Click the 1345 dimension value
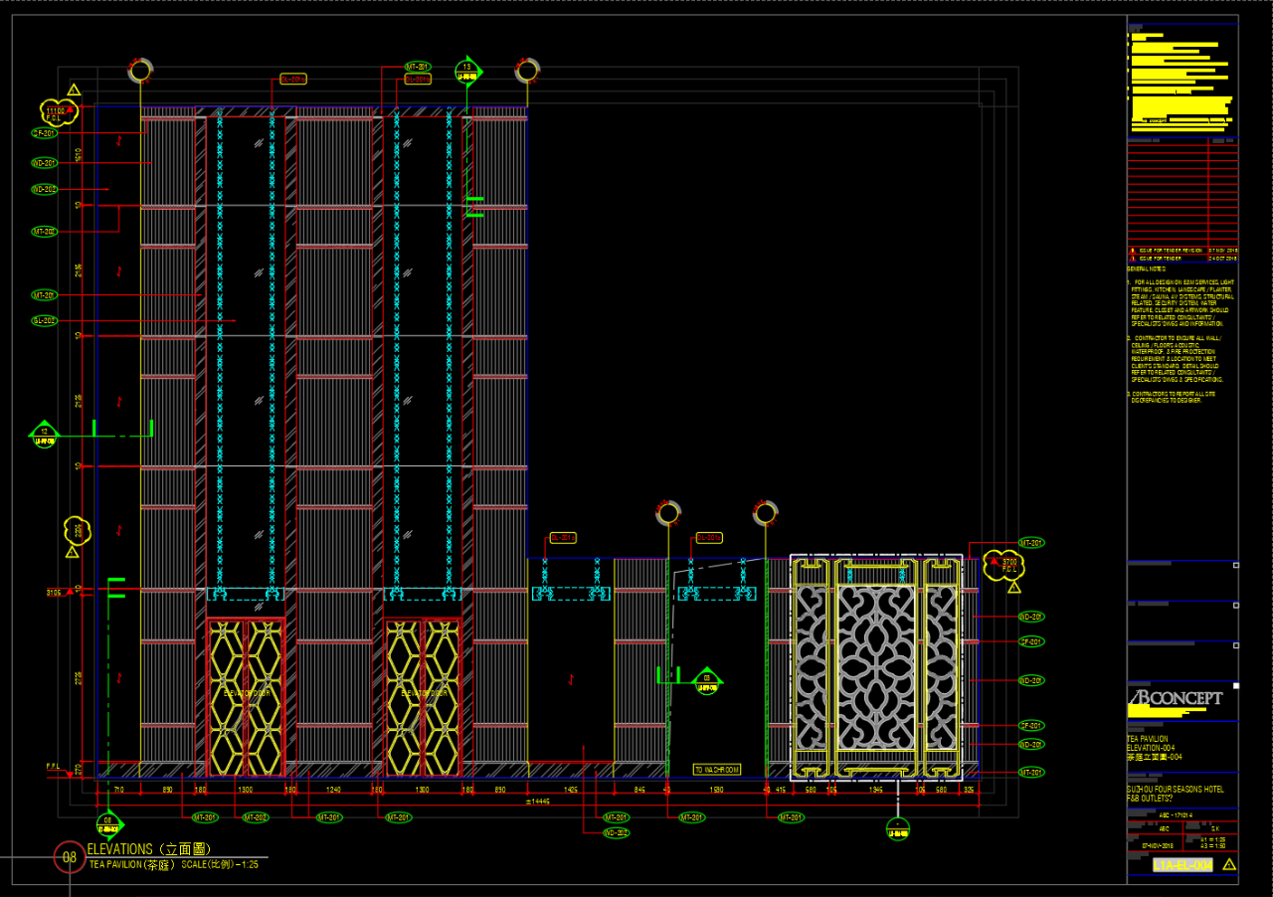1273x897 pixels. pyautogui.click(x=876, y=790)
